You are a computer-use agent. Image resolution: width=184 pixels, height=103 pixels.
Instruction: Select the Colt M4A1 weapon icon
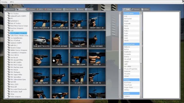[78, 21]
